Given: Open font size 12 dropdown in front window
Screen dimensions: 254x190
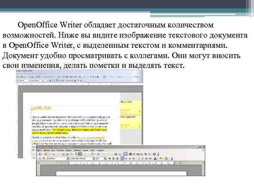Looking at the screenshot, I should [x=105, y=158].
